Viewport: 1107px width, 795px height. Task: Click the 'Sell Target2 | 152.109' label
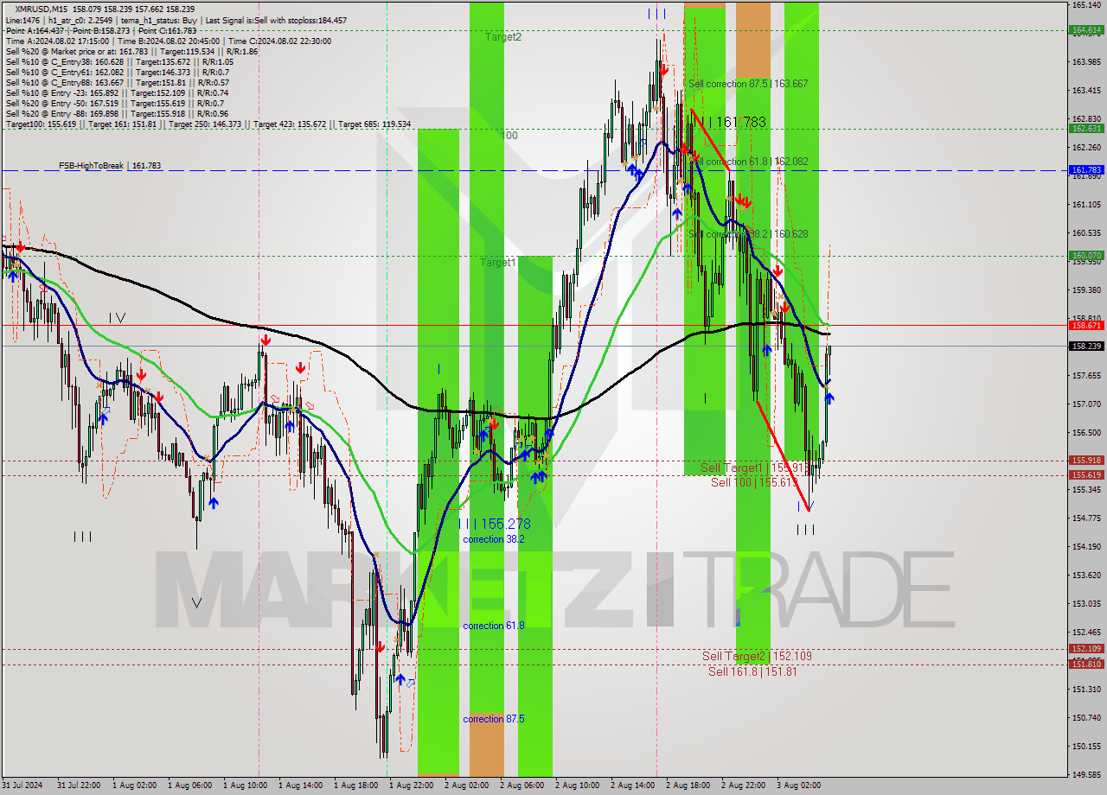pyautogui.click(x=757, y=657)
